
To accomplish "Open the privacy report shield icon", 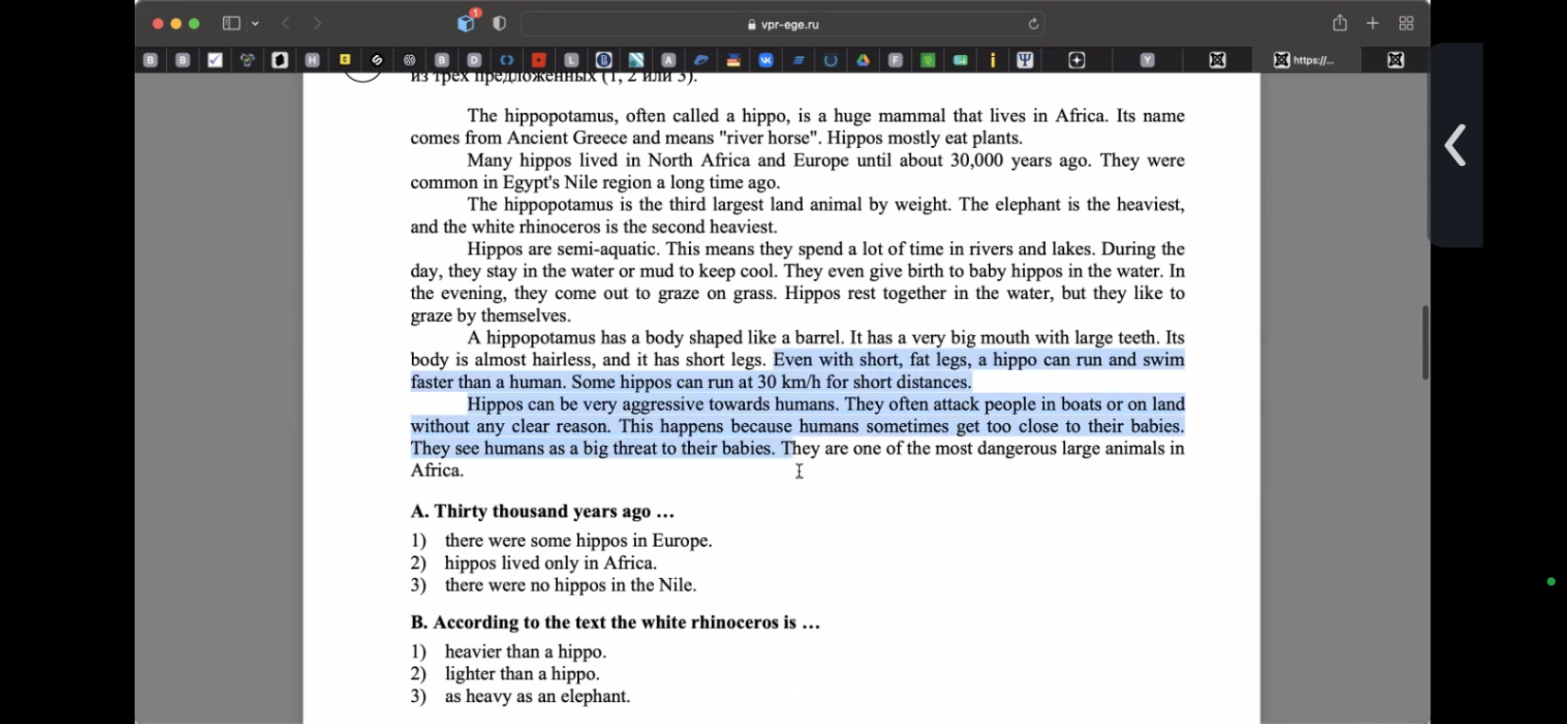I will (499, 24).
